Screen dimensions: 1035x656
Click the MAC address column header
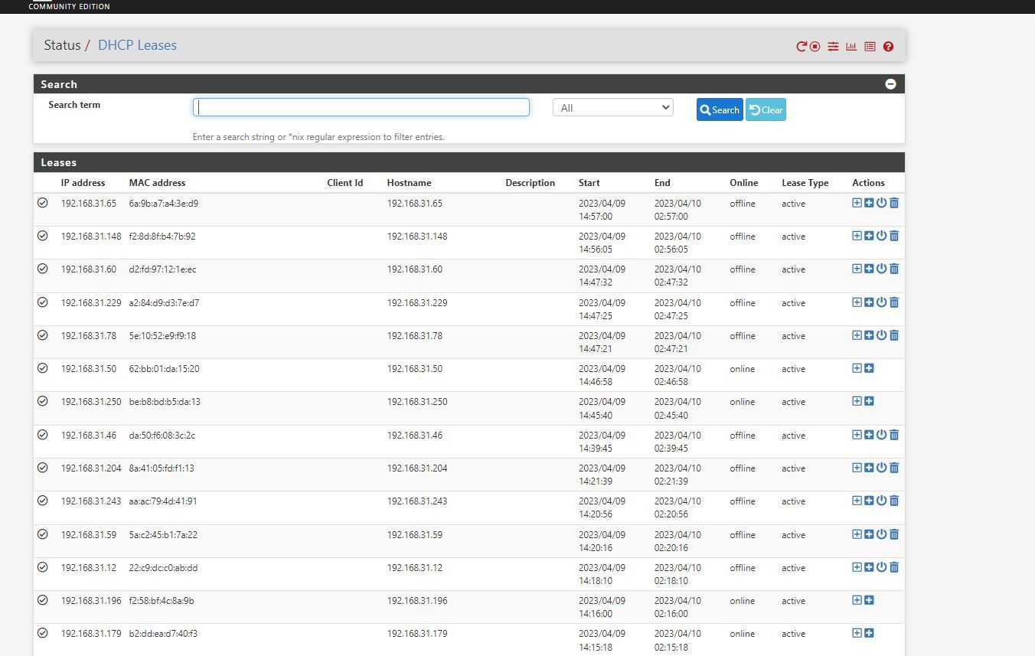[157, 183]
